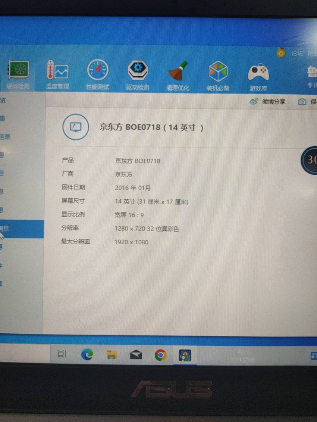Image resolution: width=317 pixels, height=422 pixels.
Task: Click the 显示比例 label
Action: coord(73,215)
